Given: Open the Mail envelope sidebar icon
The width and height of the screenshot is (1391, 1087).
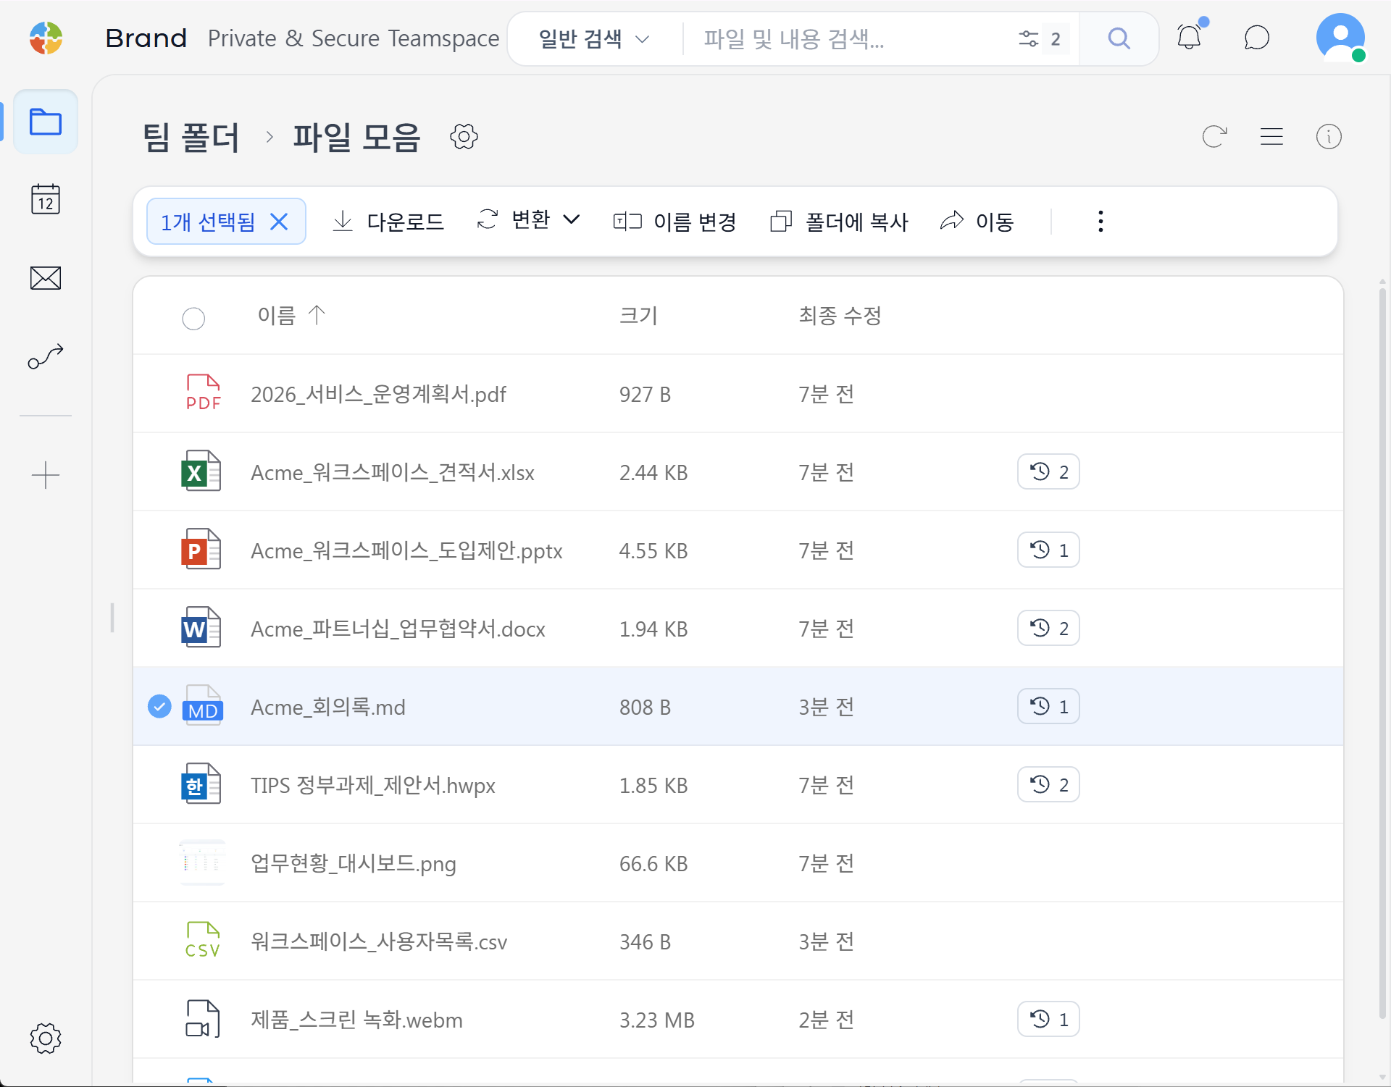Looking at the screenshot, I should (x=46, y=278).
